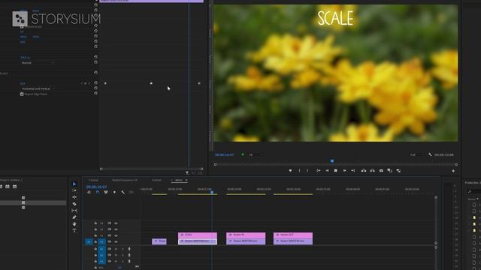Screen dimensions: 481x270
Task: Hide video track V3 with its eye icon
Action: pos(116,229)
